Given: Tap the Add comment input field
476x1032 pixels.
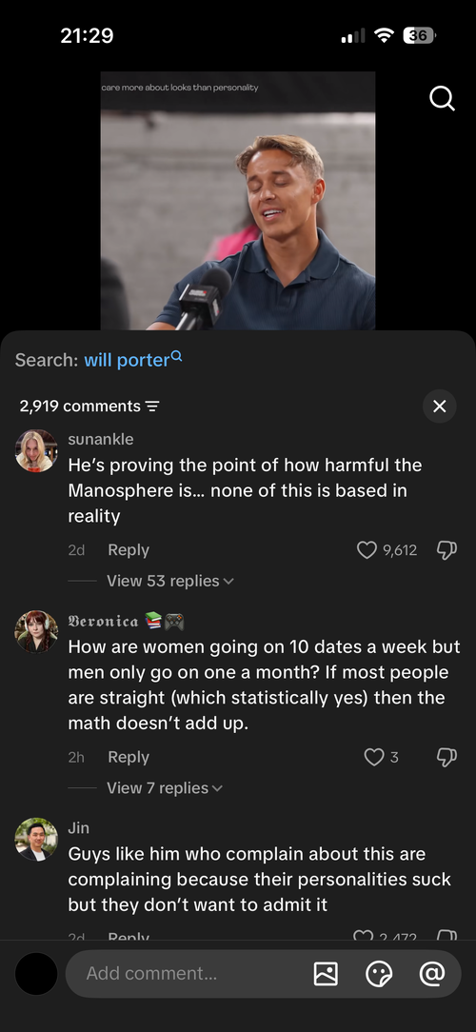Looking at the screenshot, I should point(191,973).
